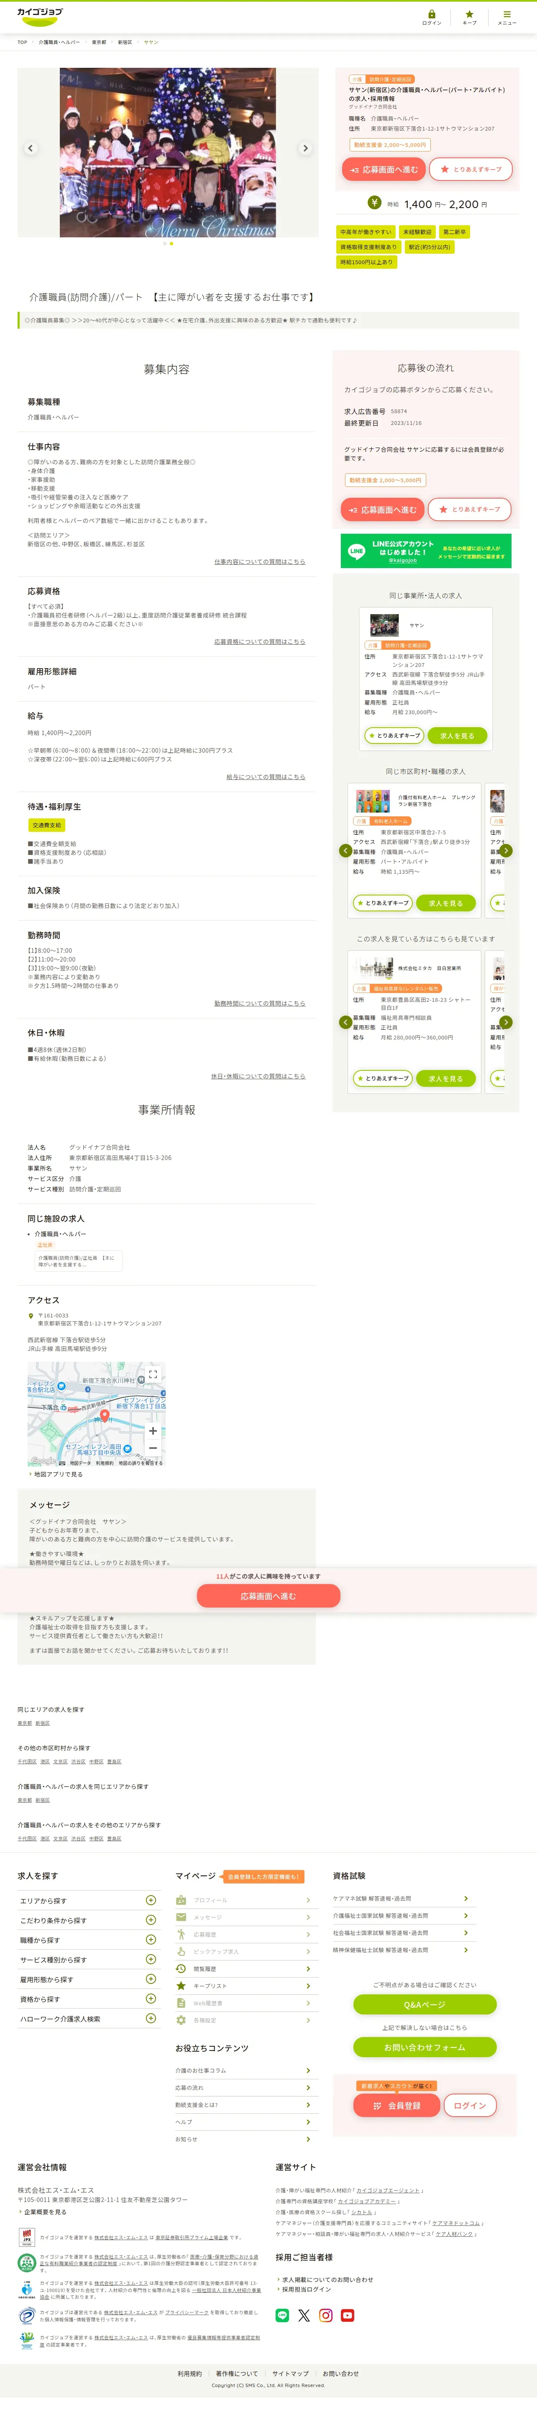The width and height of the screenshot is (537, 2431).
Task: Toggle the map fullscreen icon
Action: (x=153, y=1375)
